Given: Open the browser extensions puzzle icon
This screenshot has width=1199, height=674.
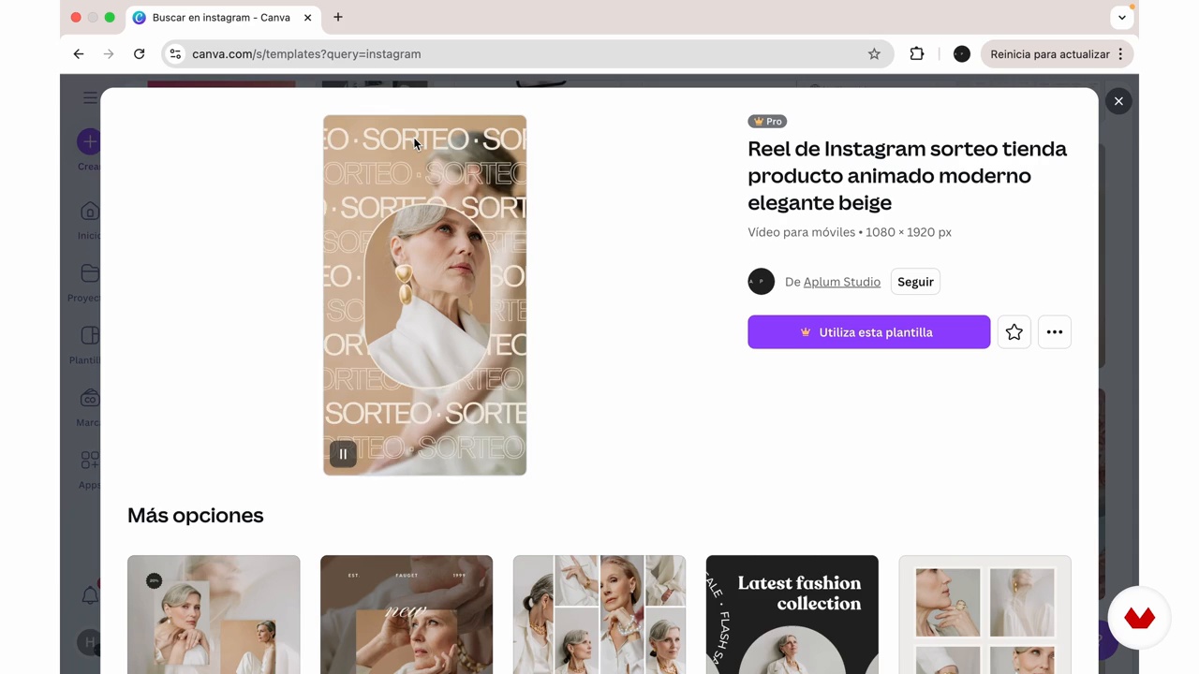Looking at the screenshot, I should pos(917,54).
